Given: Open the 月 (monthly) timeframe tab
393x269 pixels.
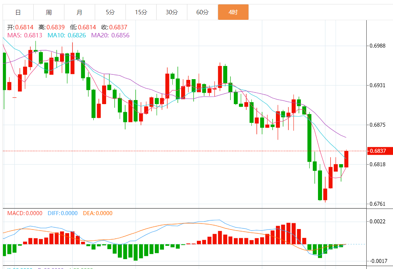Looking at the screenshot, I should tap(79, 12).
